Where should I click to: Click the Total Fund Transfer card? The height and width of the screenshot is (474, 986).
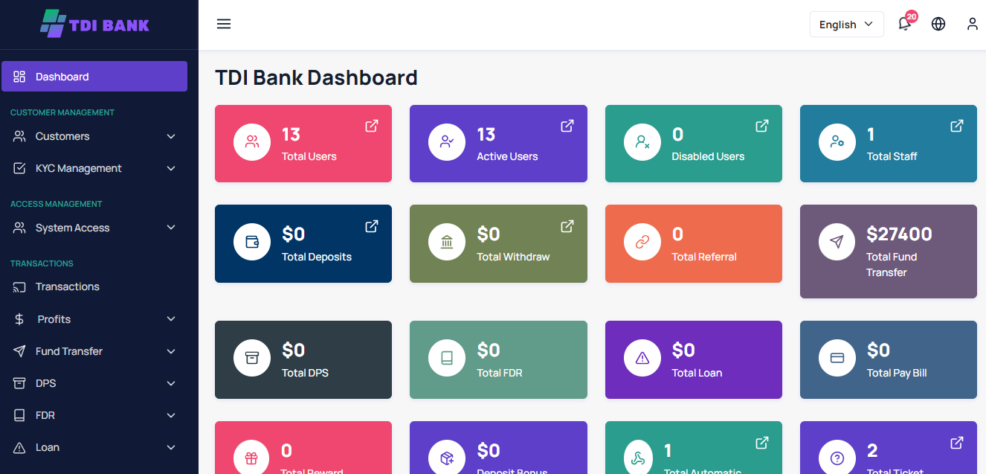889,252
